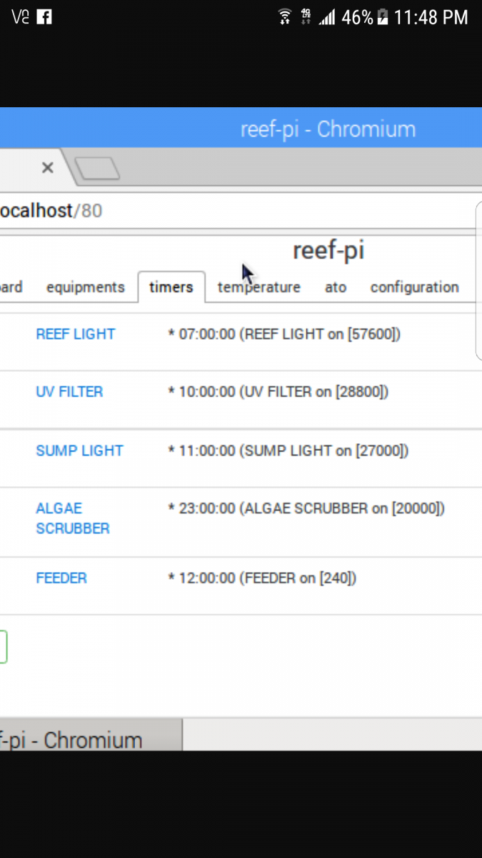Click the UV FILTER timer link

(x=69, y=392)
